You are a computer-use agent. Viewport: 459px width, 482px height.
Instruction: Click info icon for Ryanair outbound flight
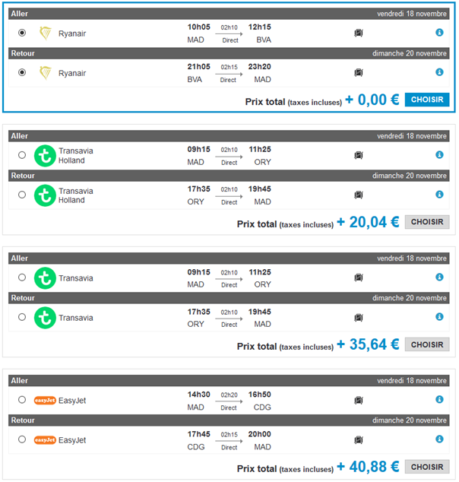(439, 33)
